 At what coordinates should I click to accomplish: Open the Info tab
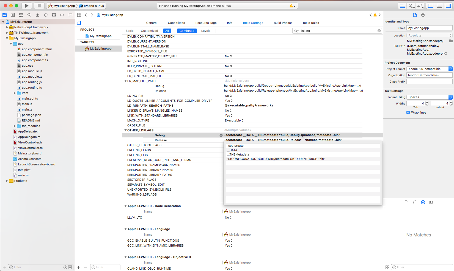click(230, 23)
